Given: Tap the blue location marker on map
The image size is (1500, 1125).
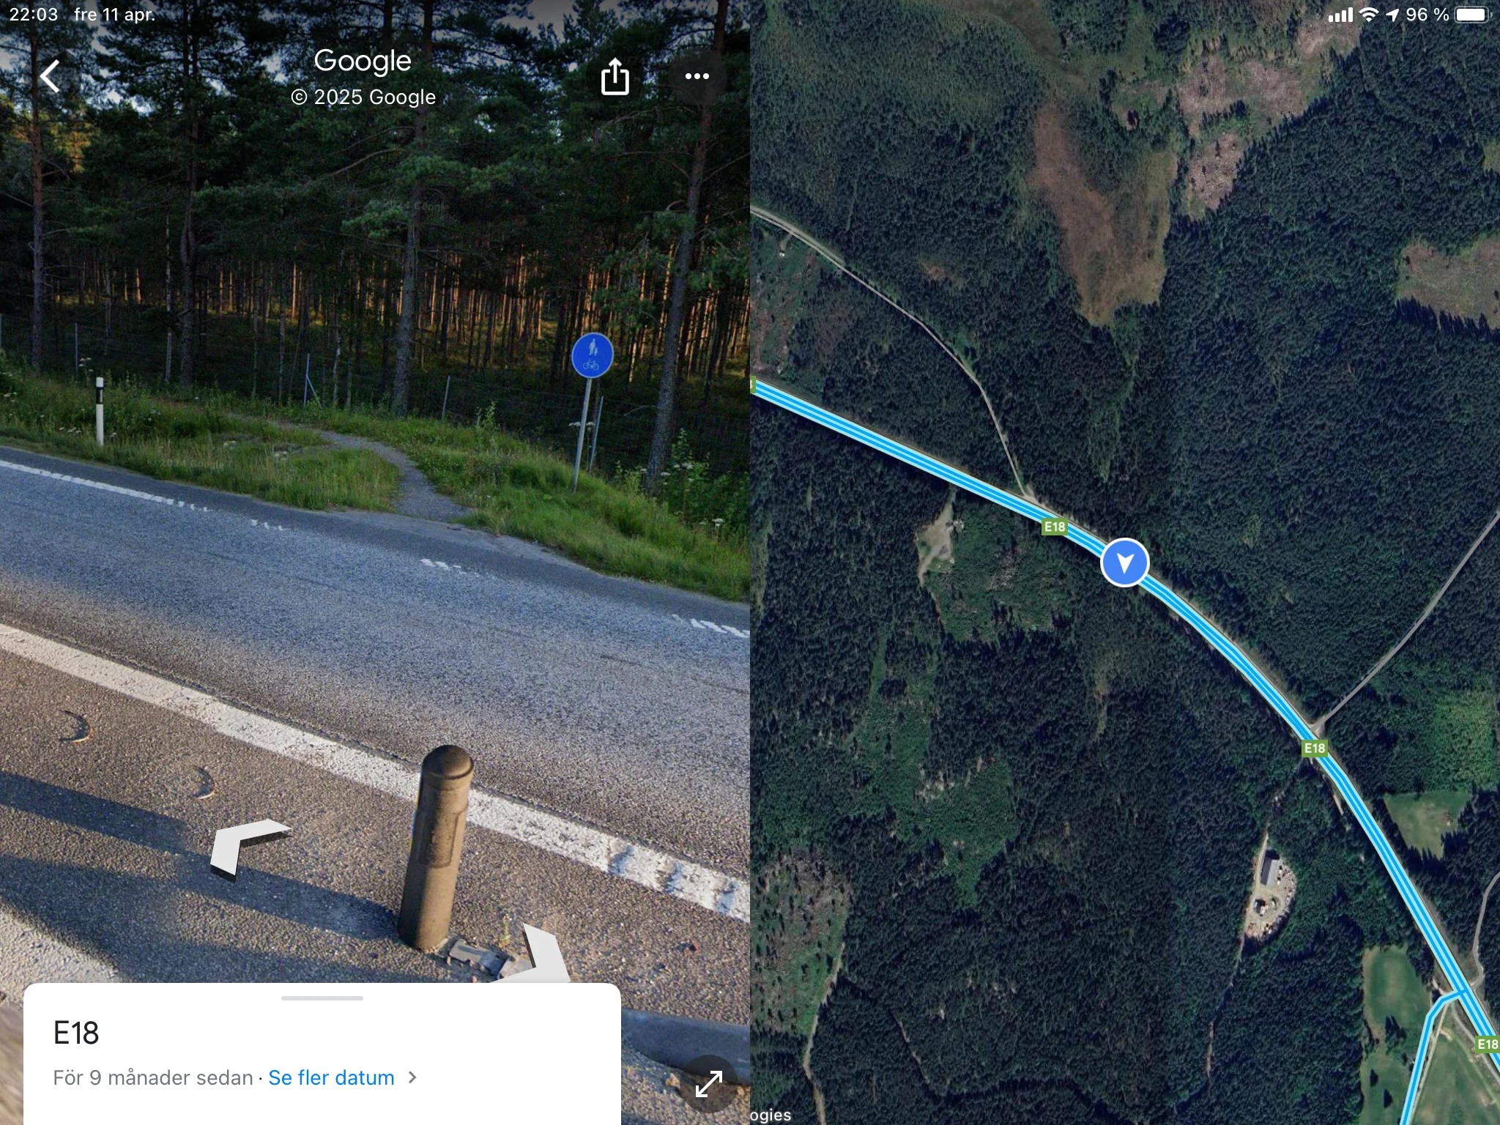Looking at the screenshot, I should (x=1124, y=562).
